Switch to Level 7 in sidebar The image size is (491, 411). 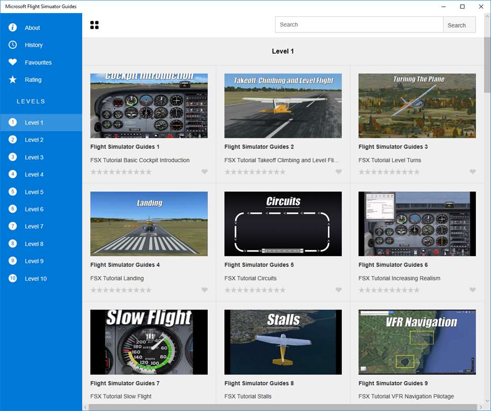[41, 226]
